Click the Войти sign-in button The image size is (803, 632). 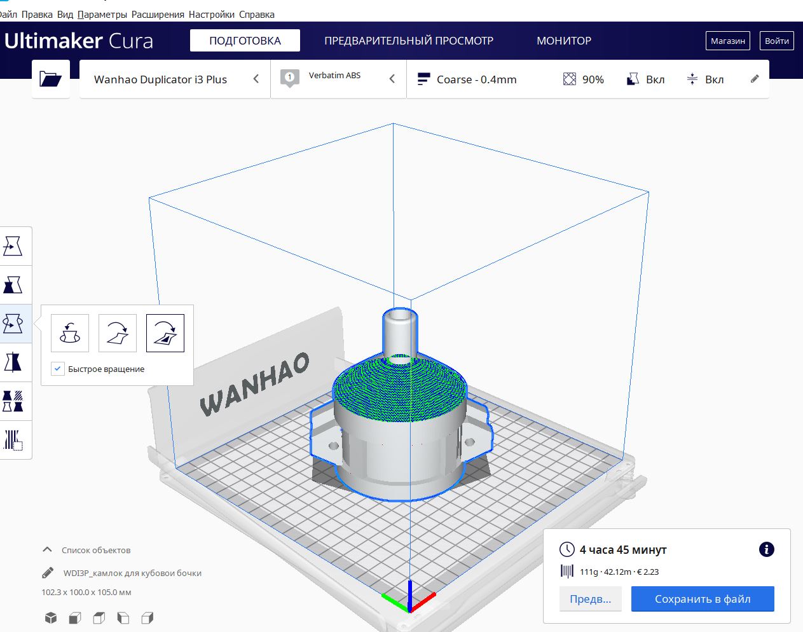pyautogui.click(x=777, y=41)
